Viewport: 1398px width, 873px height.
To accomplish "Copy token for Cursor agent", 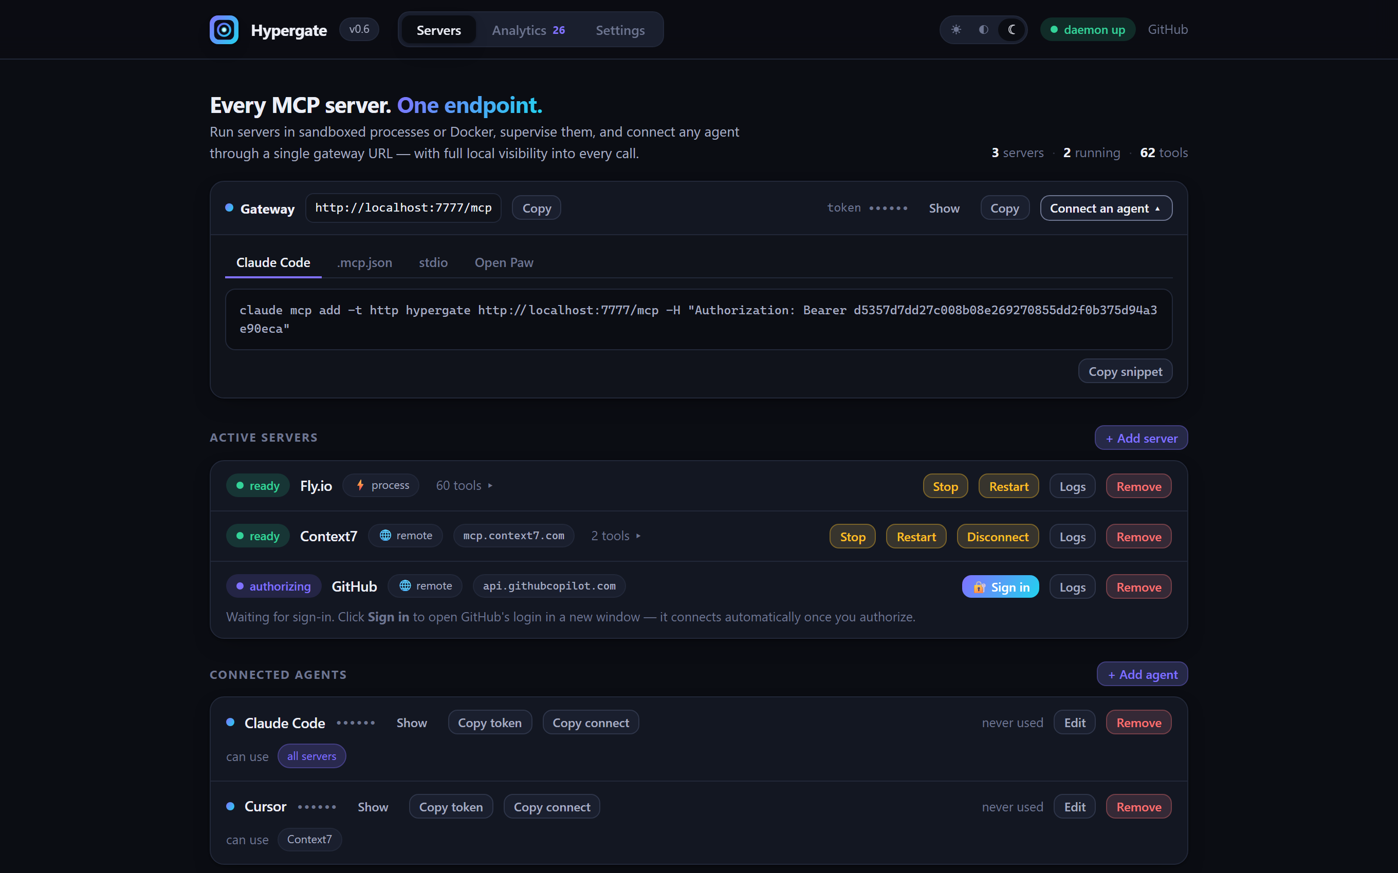I will tap(451, 807).
